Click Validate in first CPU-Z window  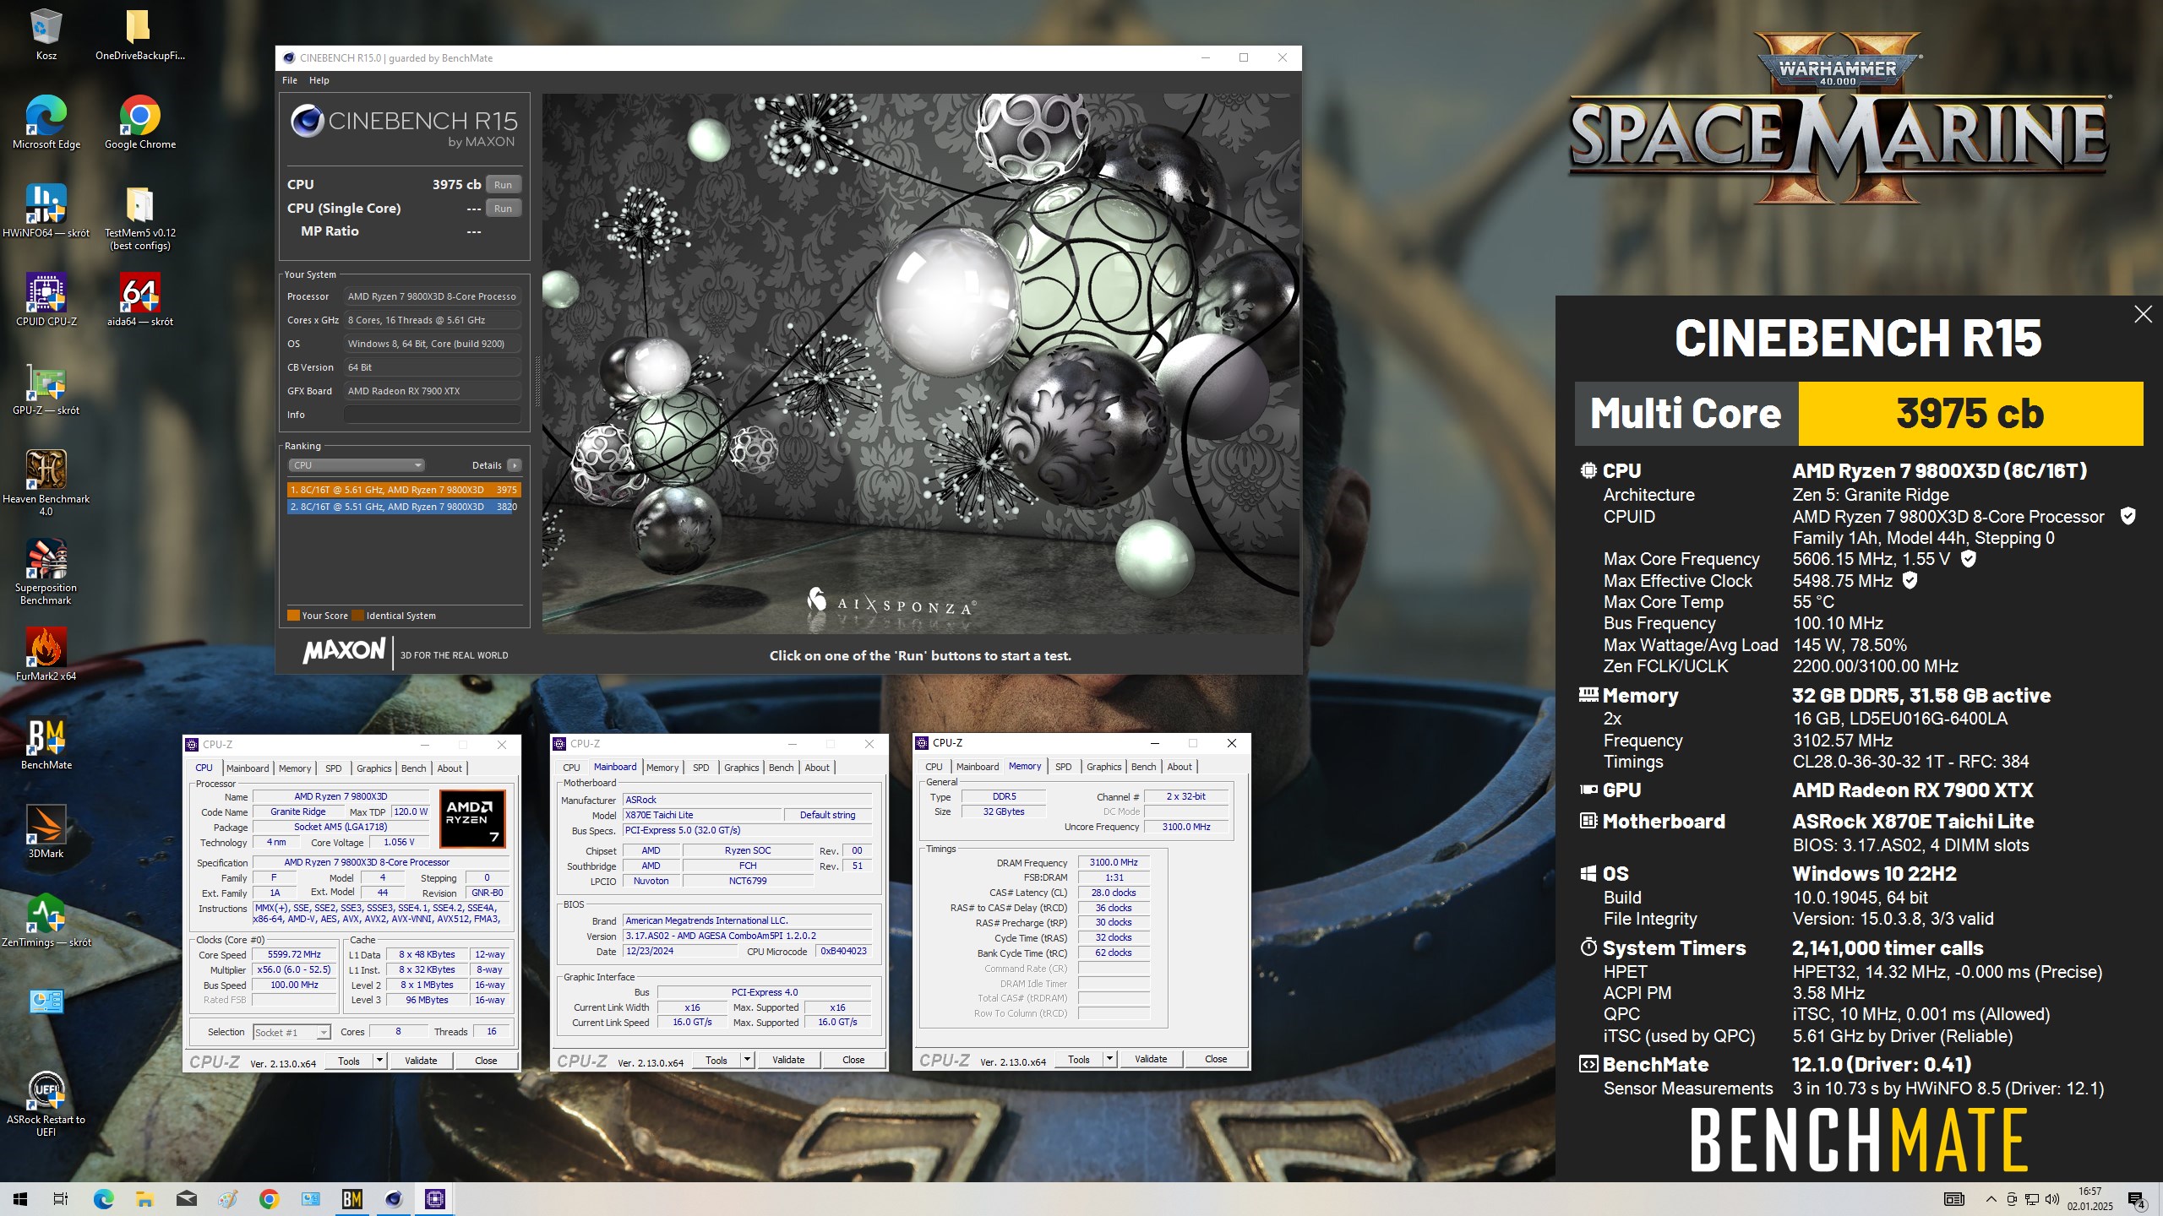click(421, 1061)
